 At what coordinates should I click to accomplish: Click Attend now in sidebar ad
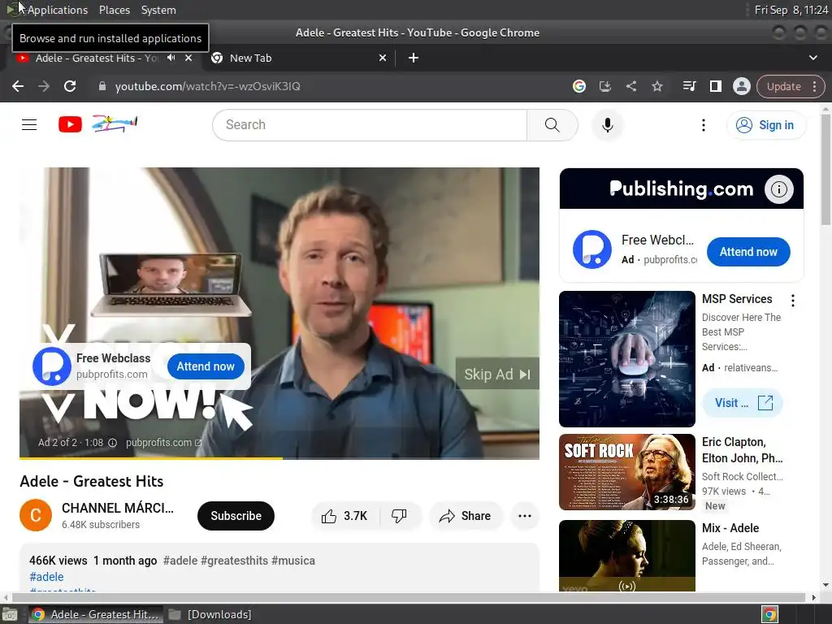[748, 252]
